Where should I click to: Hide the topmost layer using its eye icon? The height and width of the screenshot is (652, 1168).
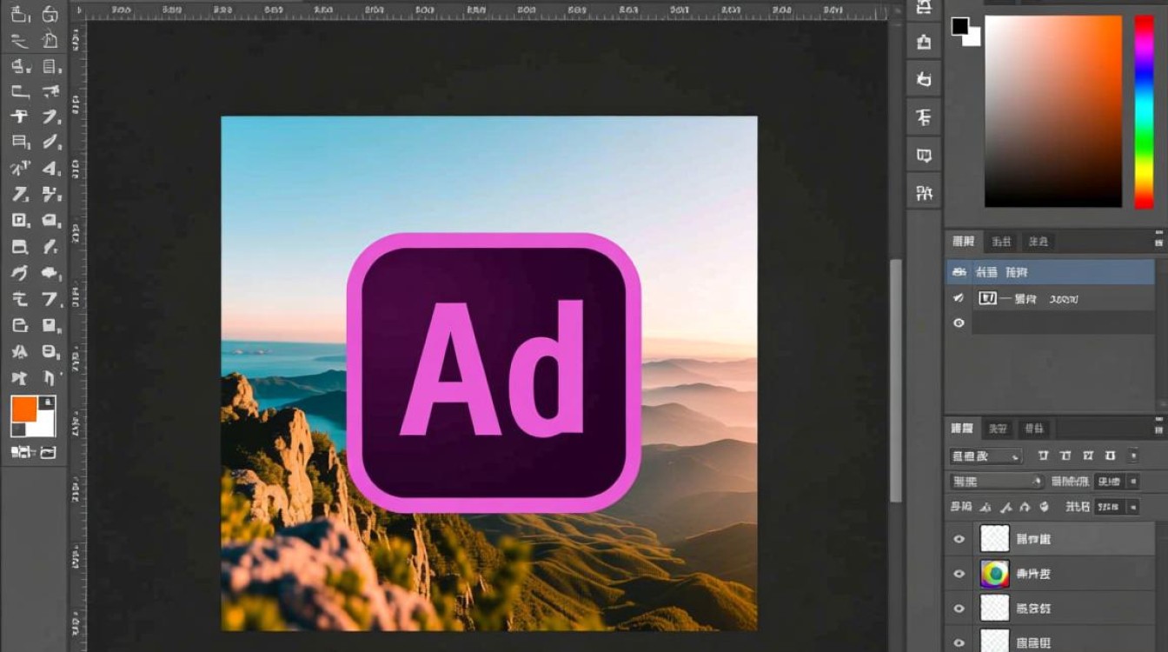click(959, 539)
